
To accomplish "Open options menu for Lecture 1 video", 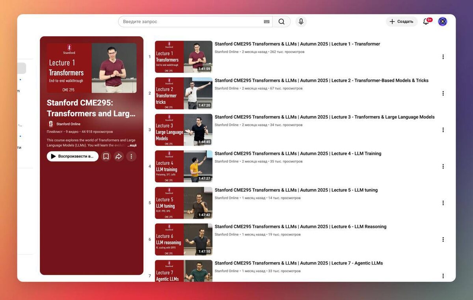I will click(x=443, y=57).
